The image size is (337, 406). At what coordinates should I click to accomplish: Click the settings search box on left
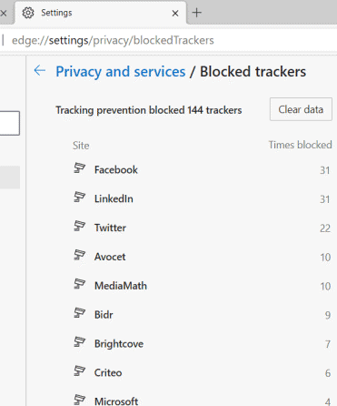pyautogui.click(x=10, y=123)
